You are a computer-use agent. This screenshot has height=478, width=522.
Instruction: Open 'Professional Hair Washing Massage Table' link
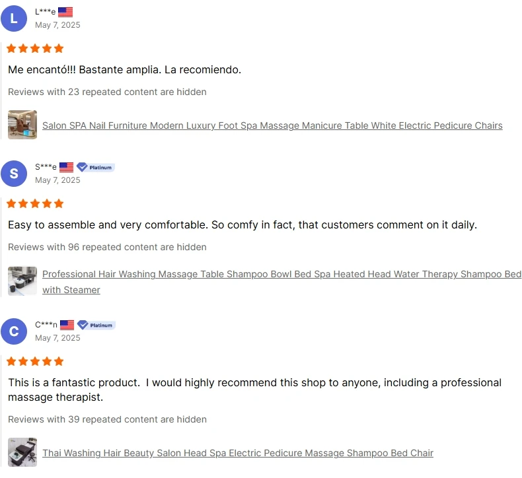coord(281,274)
